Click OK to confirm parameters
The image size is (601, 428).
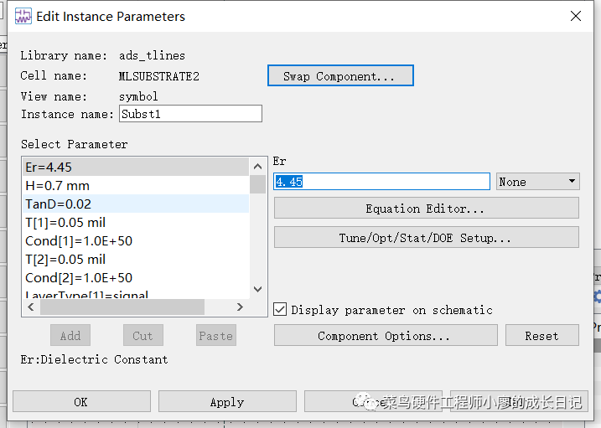tap(80, 402)
